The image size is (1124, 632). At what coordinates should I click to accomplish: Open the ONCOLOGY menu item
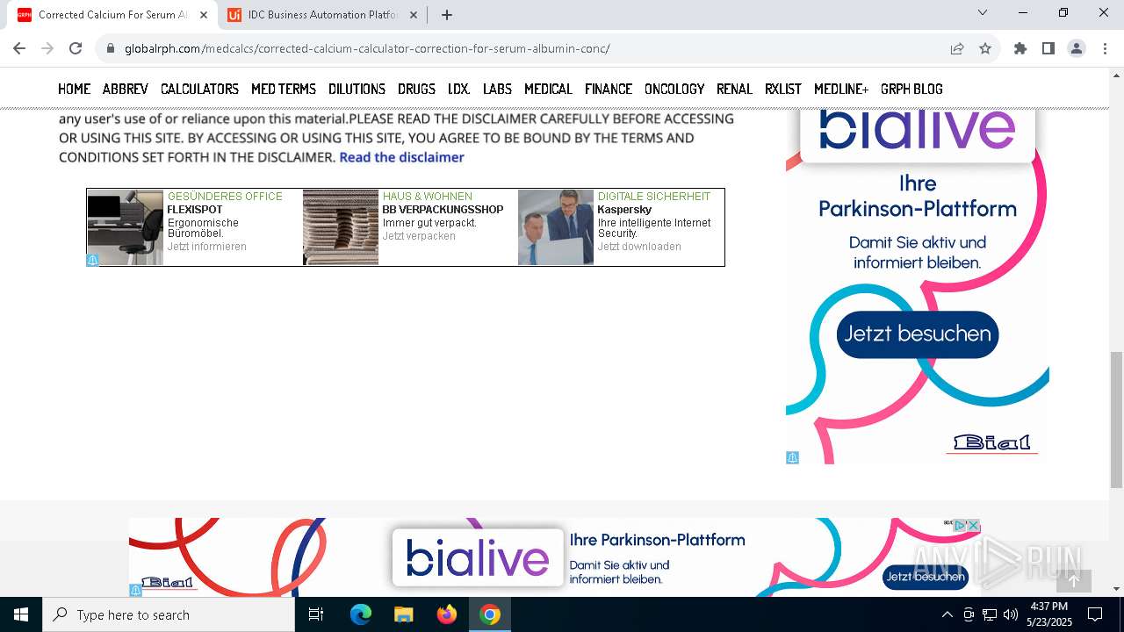pos(674,89)
